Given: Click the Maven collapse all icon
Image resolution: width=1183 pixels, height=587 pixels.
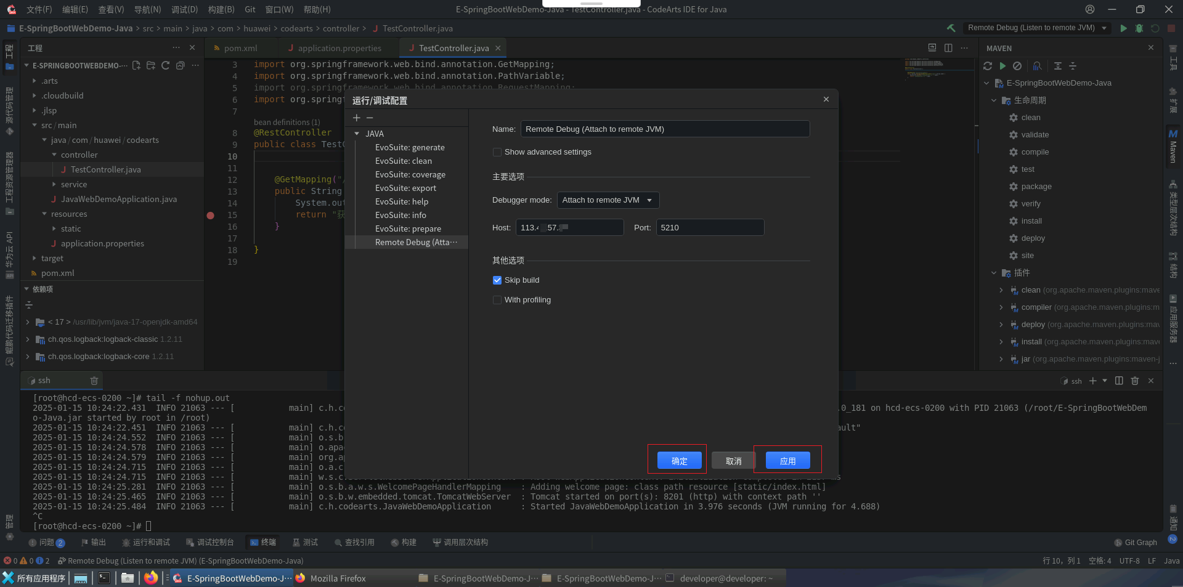Looking at the screenshot, I should click(x=1073, y=66).
